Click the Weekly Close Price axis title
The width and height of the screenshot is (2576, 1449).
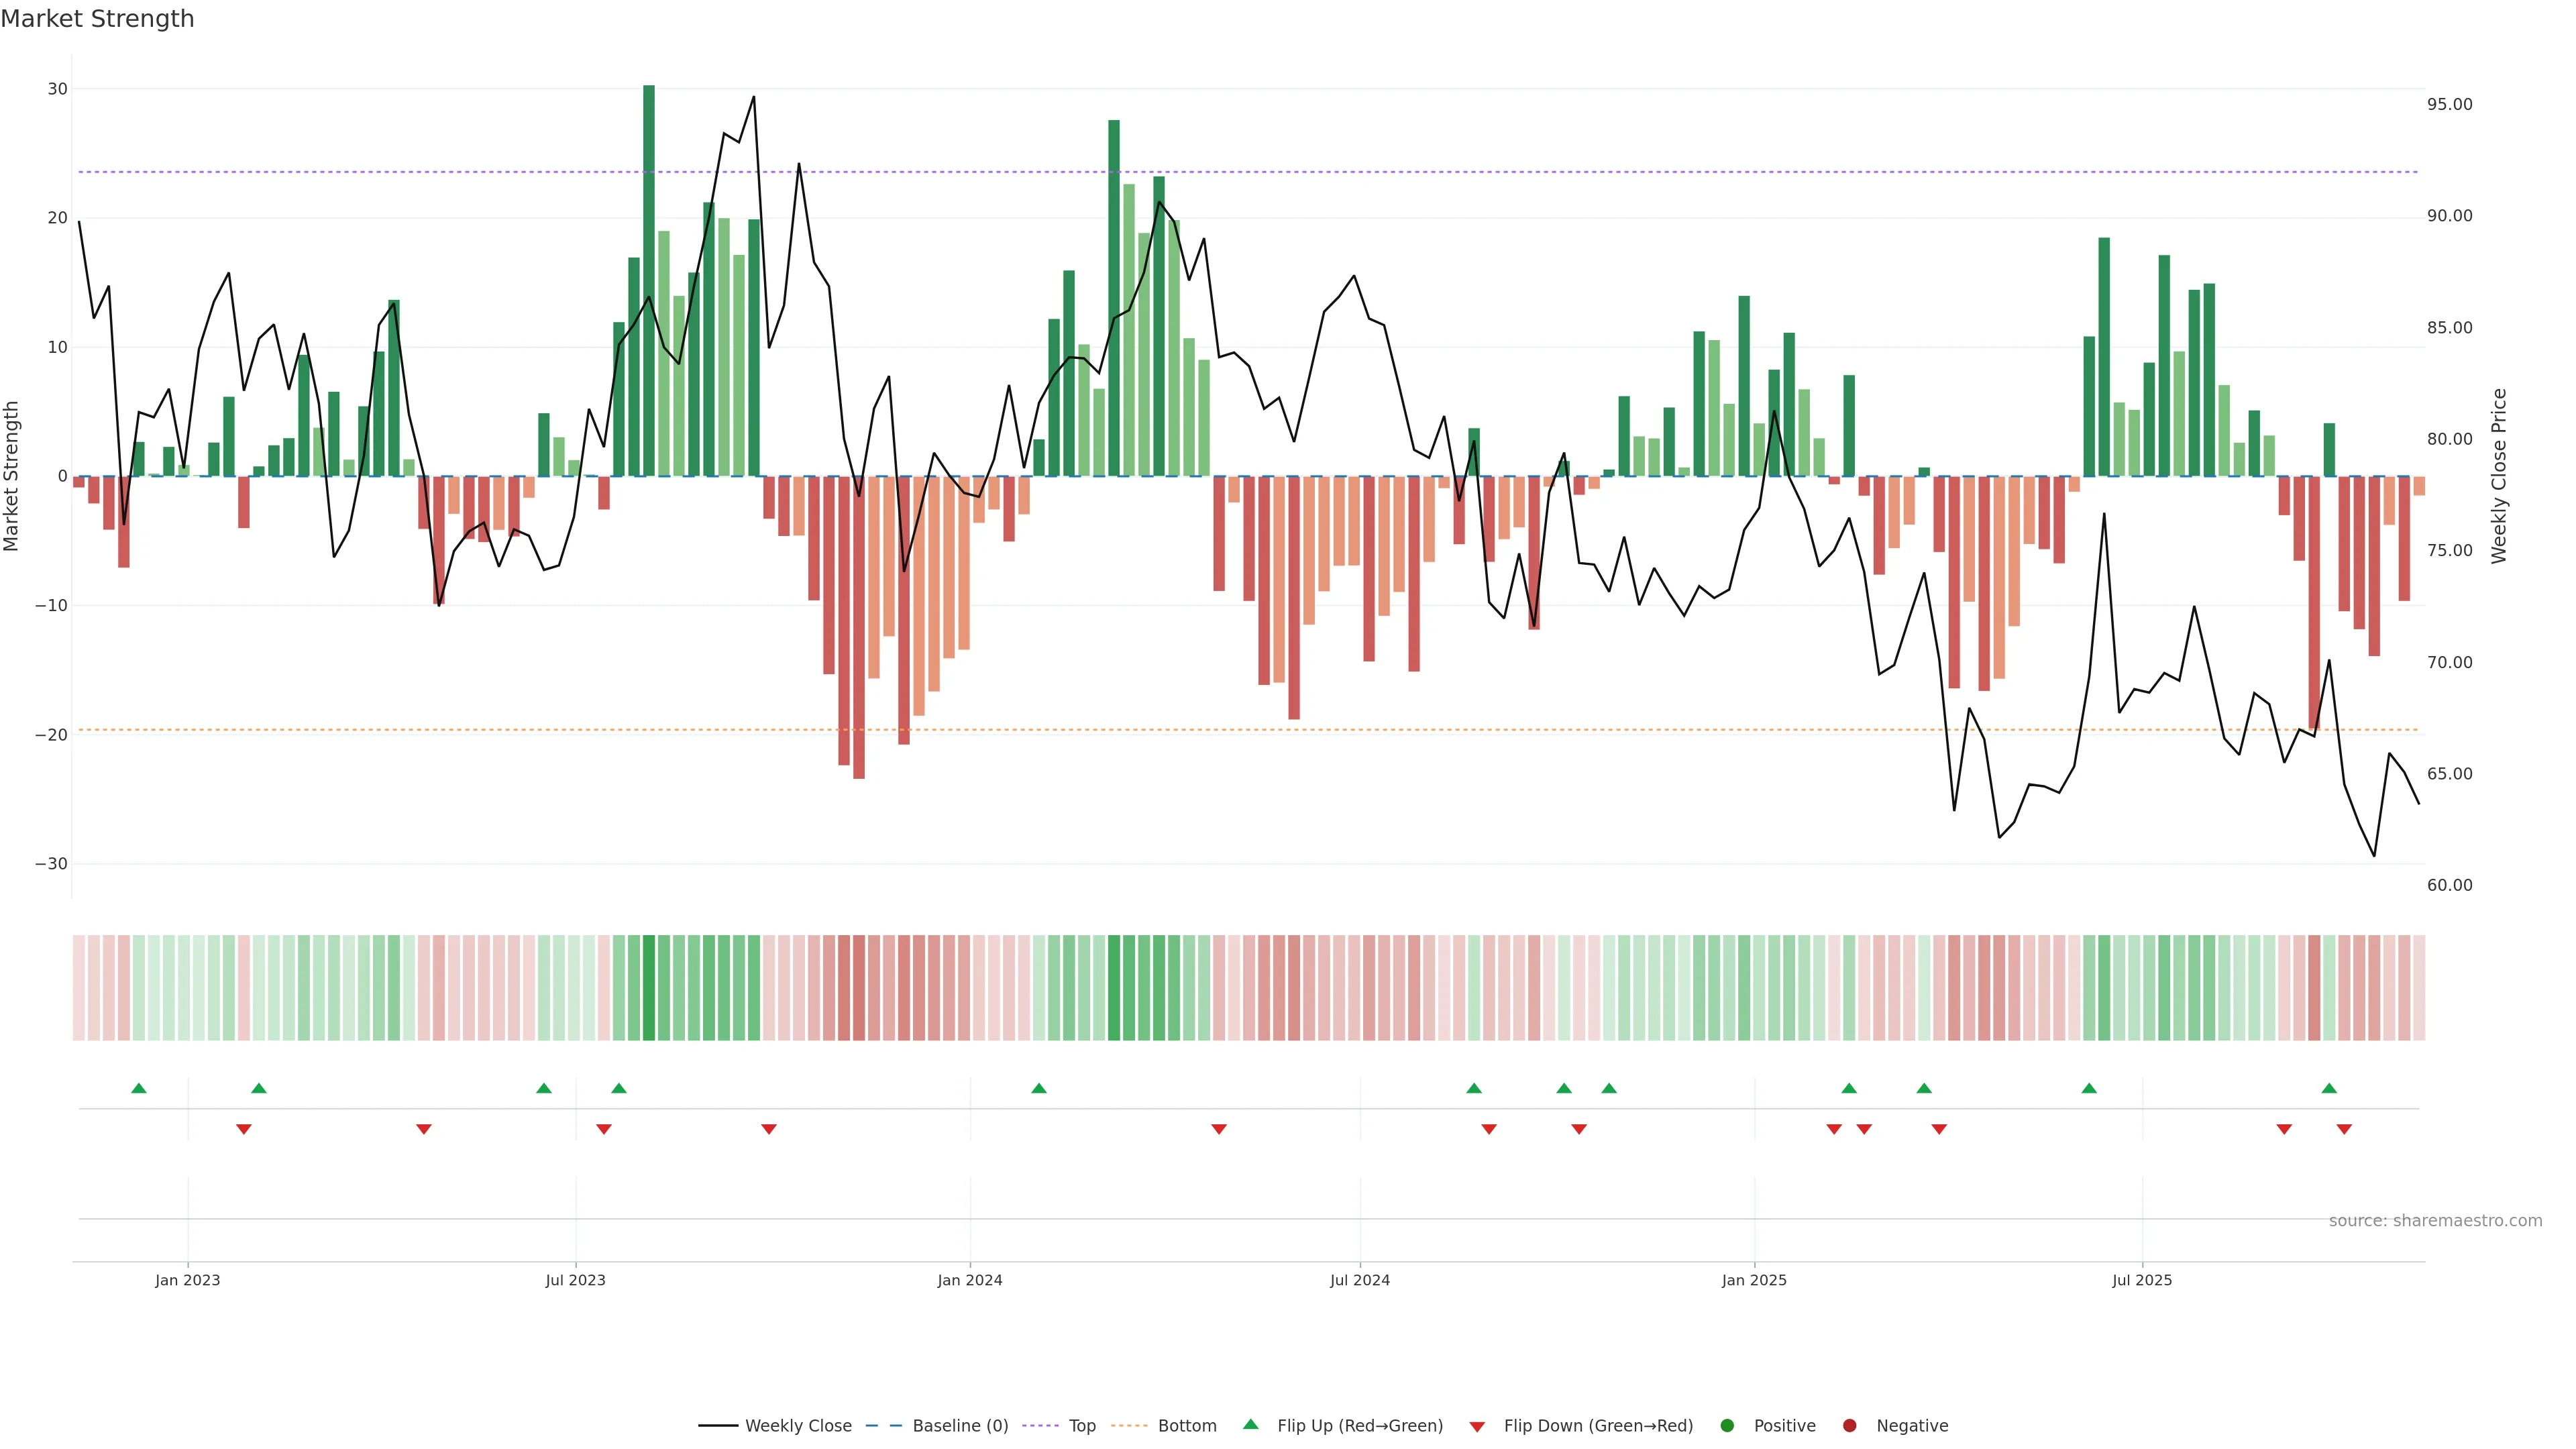coord(2499,476)
